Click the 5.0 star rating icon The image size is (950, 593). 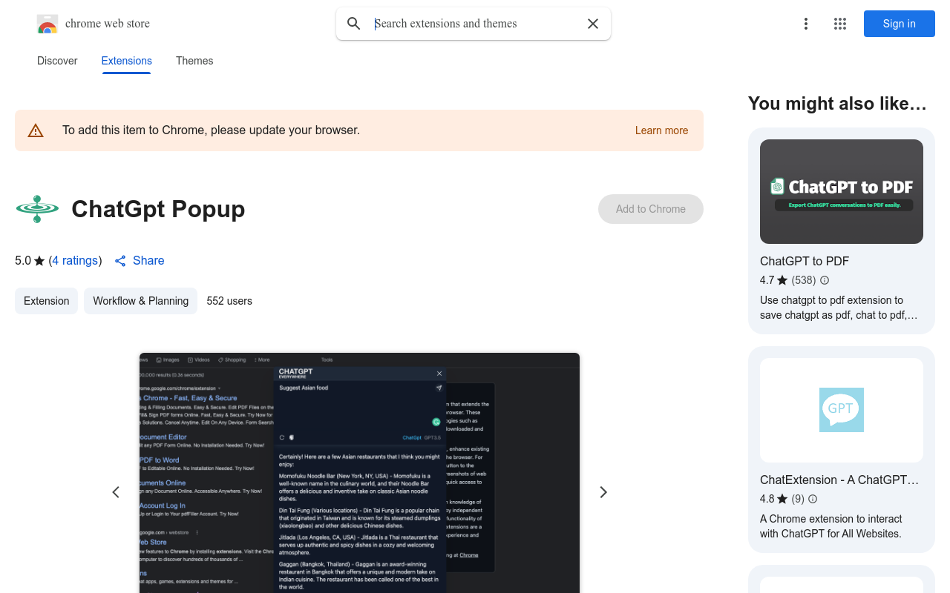39,261
